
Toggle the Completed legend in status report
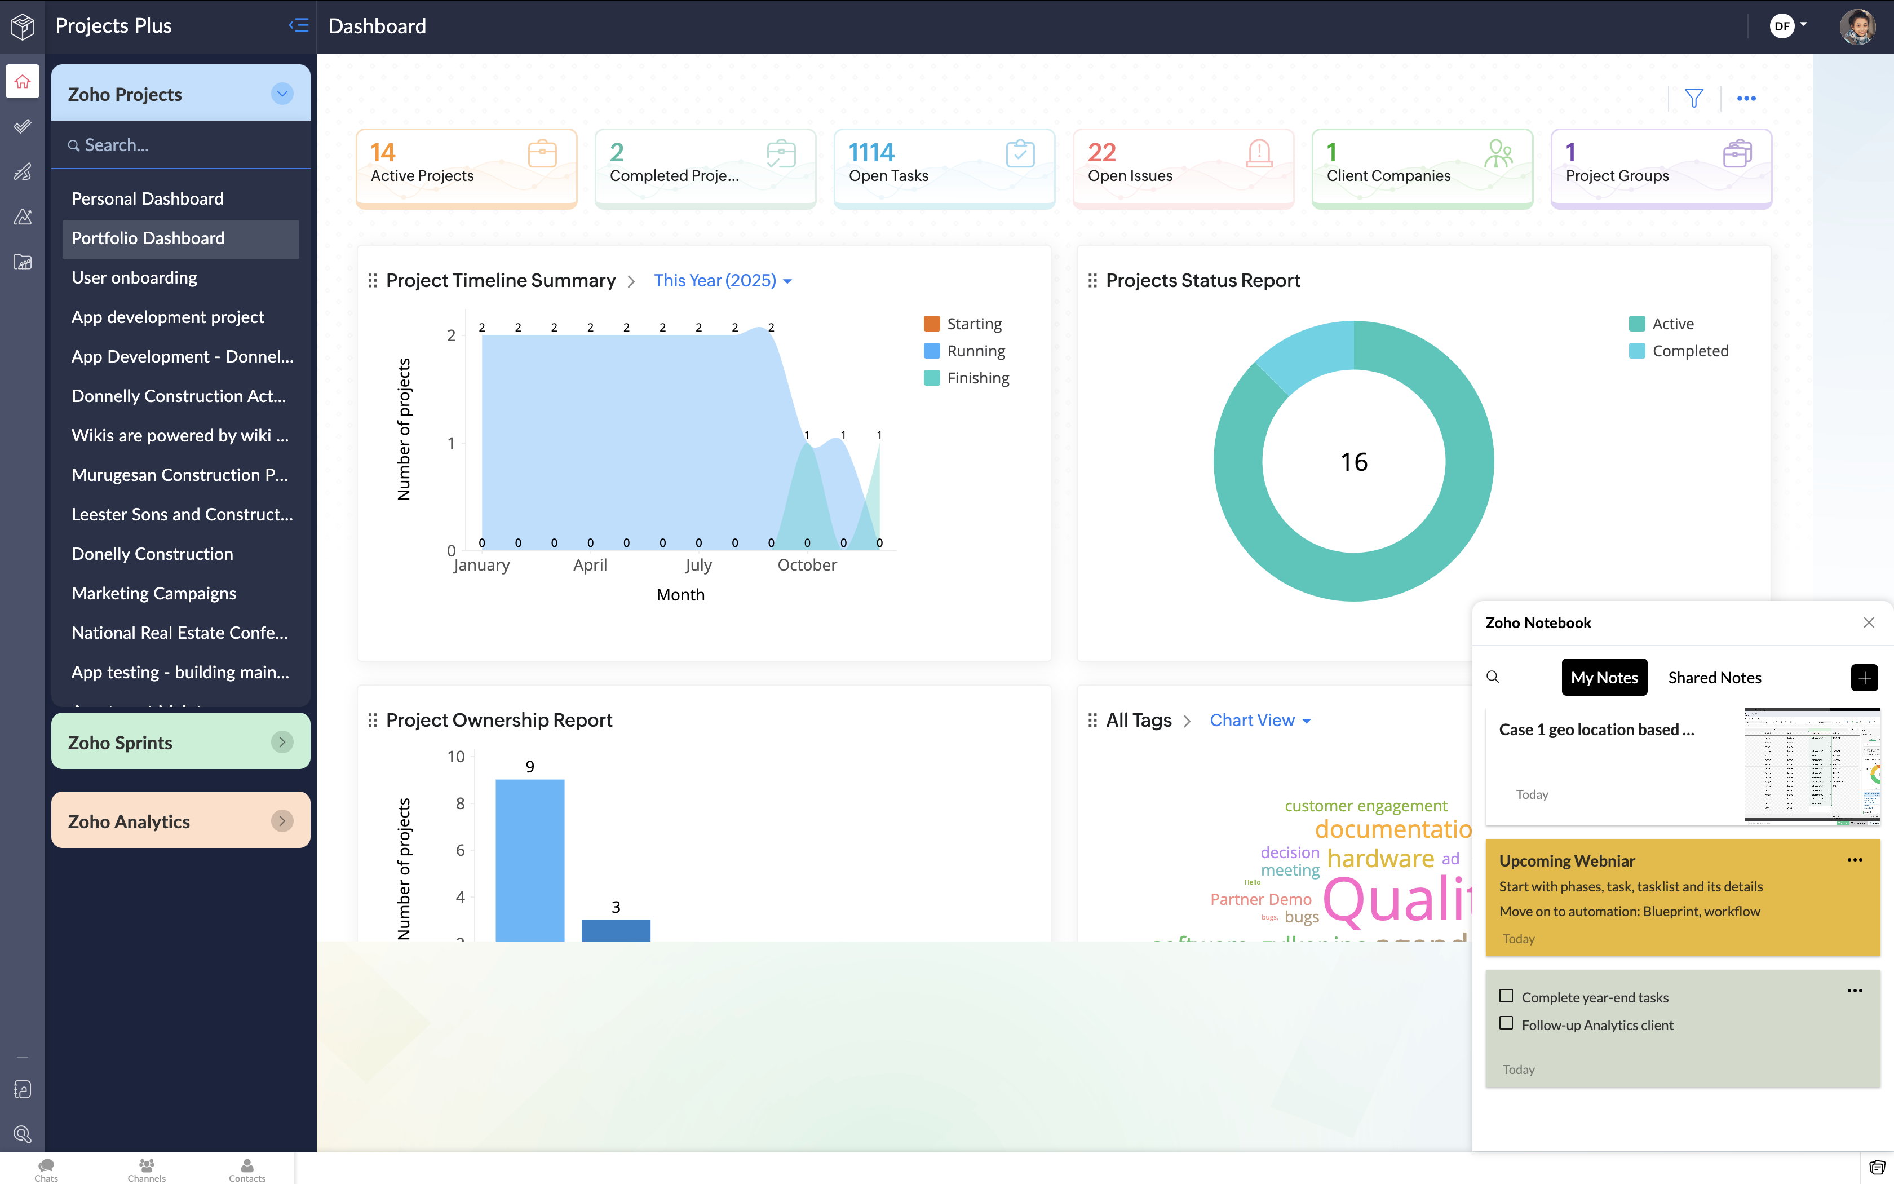(x=1679, y=351)
